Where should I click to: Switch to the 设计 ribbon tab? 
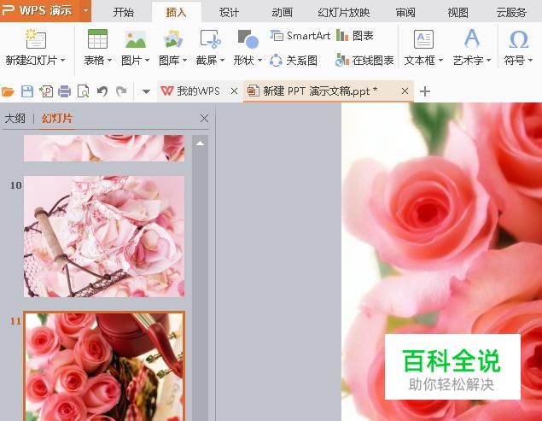229,13
